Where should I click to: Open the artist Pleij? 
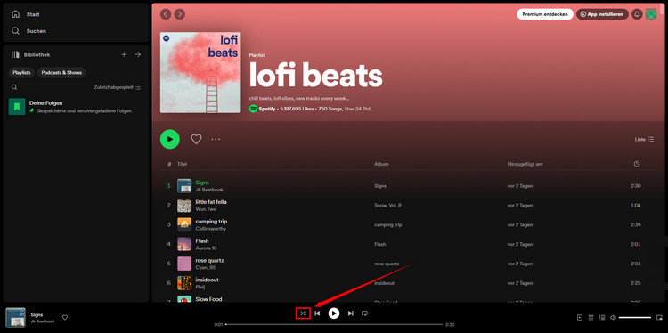200,288
